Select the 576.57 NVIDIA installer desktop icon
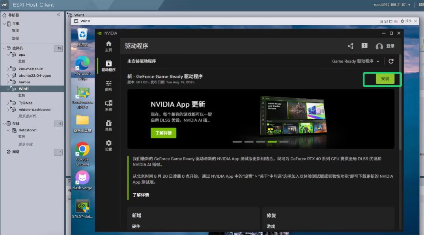424x235 pixels. 82,209
